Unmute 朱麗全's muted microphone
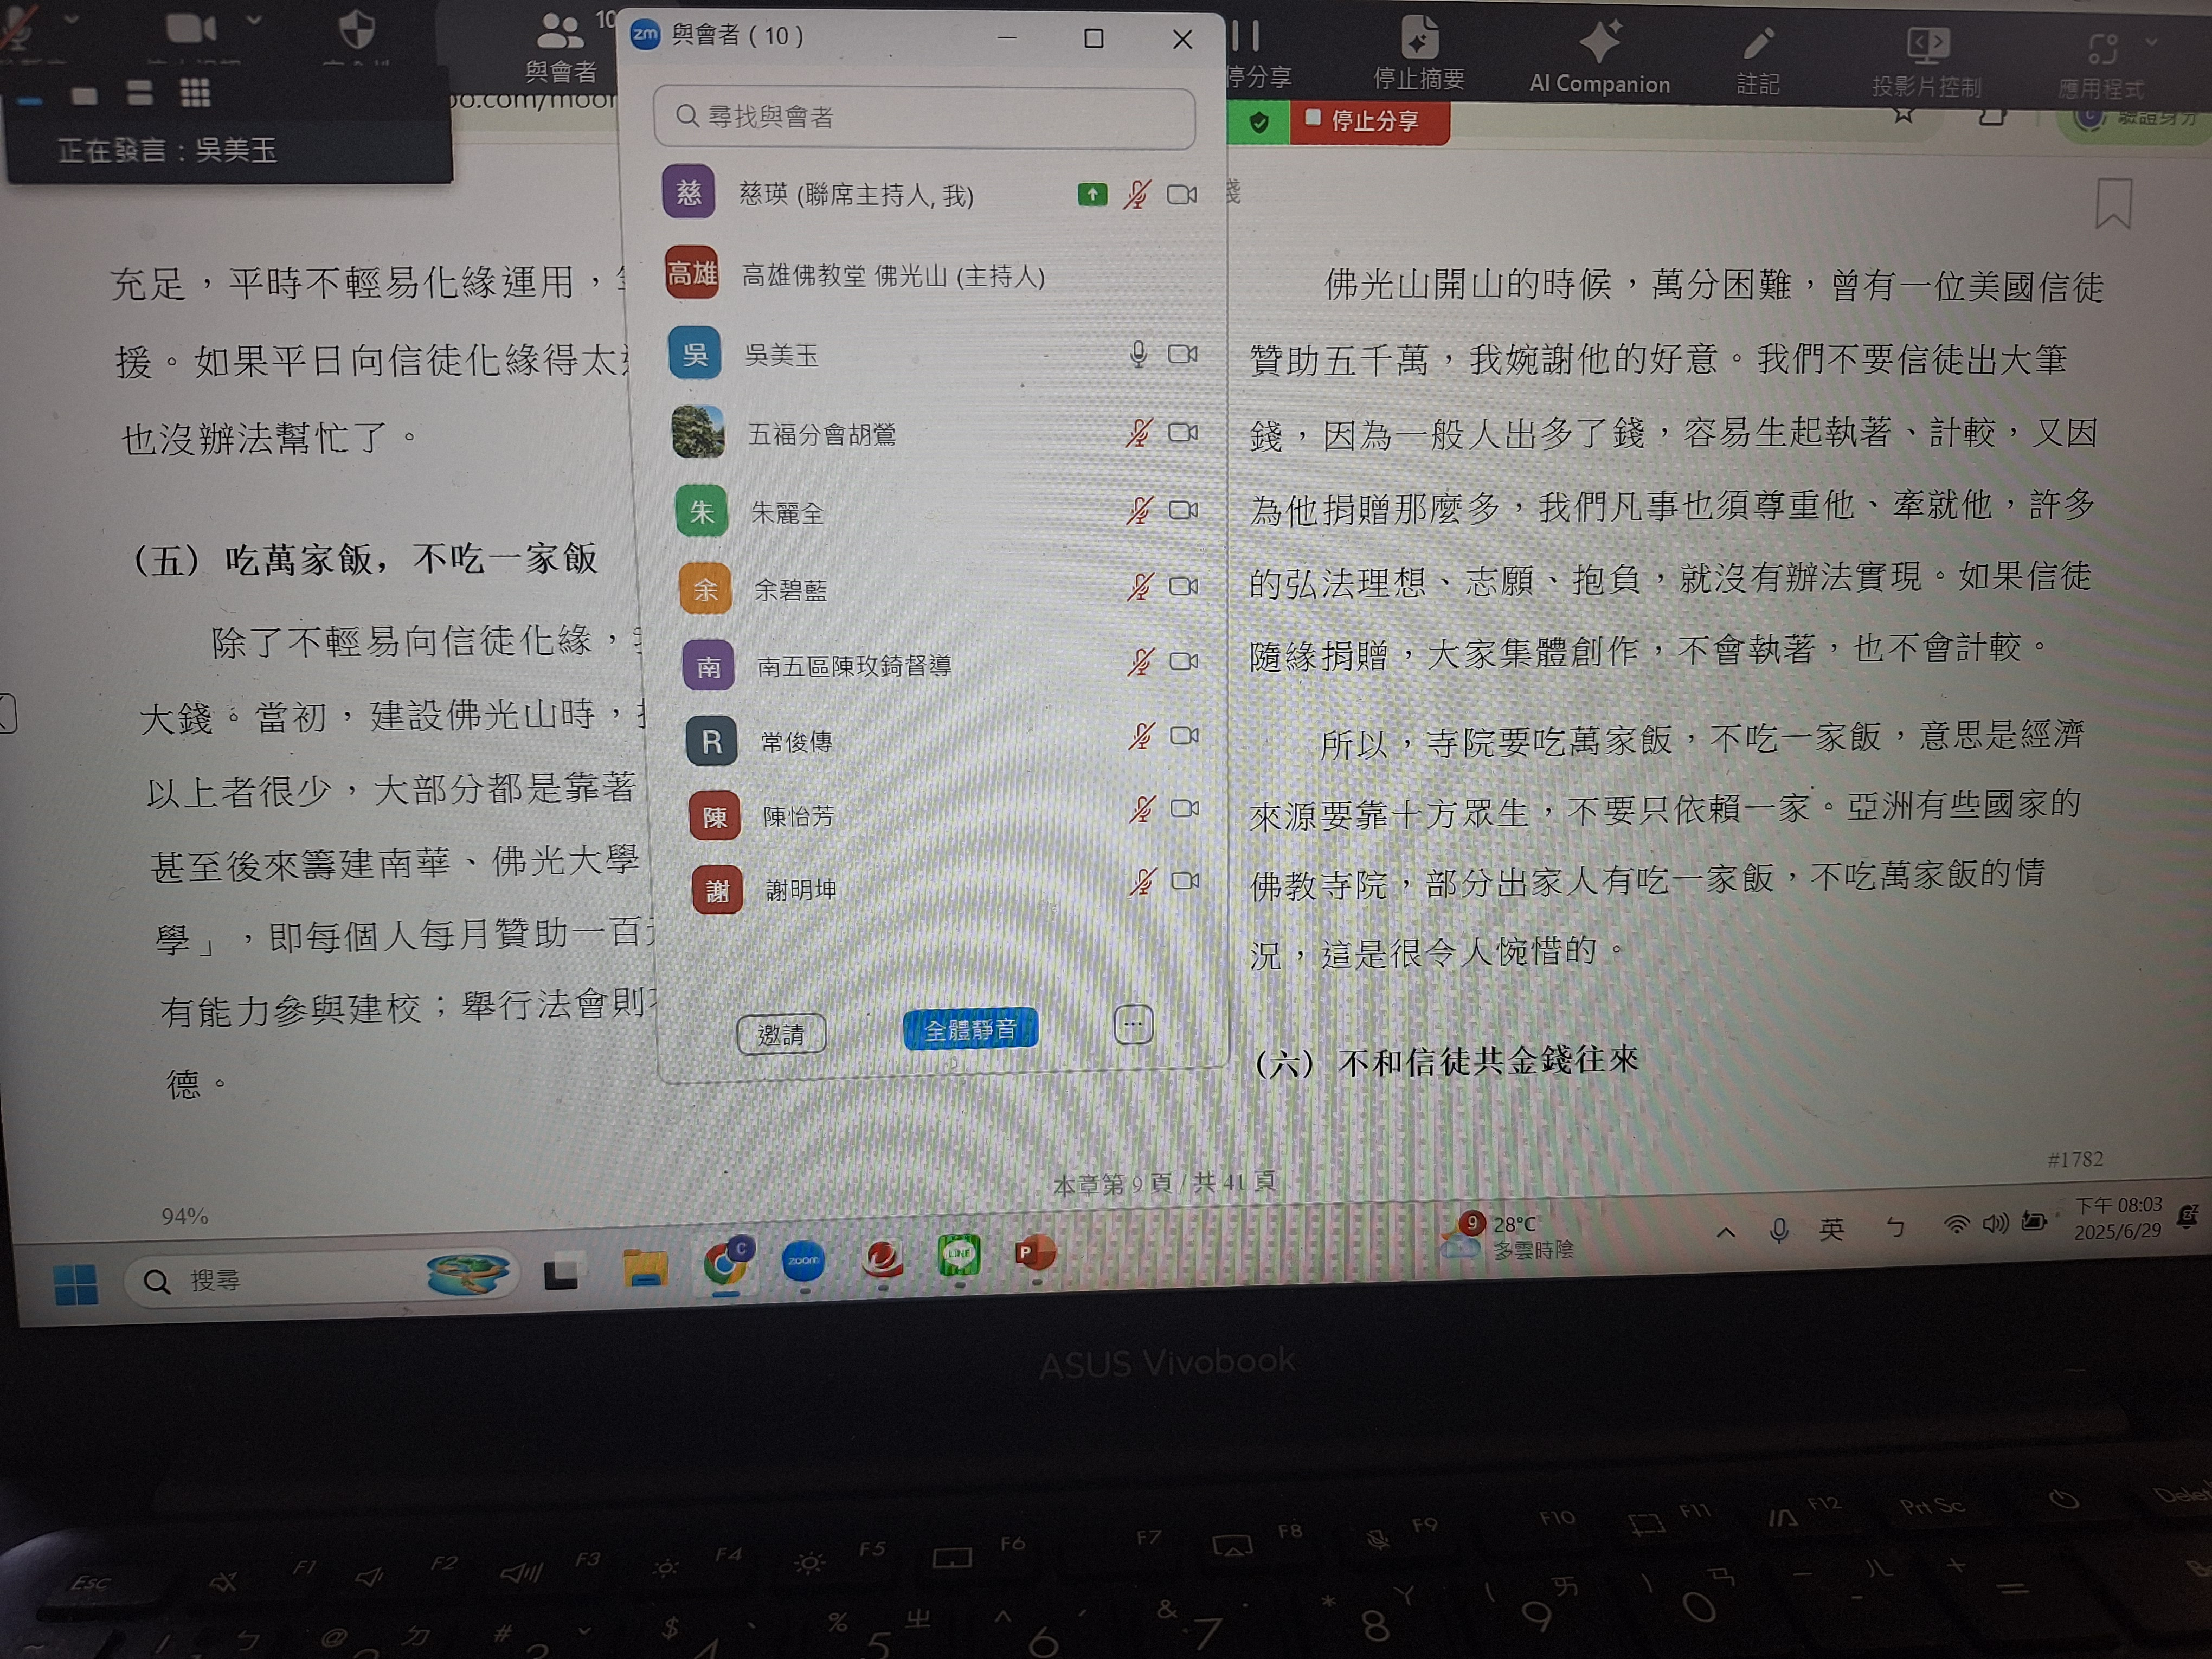 (1139, 511)
